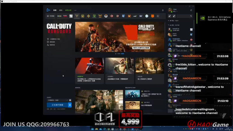
Task: Open the manage content sidebar link
Action: point(51,45)
